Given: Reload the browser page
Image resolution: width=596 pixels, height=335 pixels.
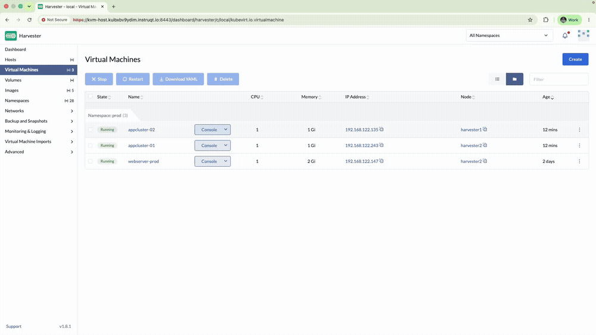Looking at the screenshot, I should tap(29, 20).
